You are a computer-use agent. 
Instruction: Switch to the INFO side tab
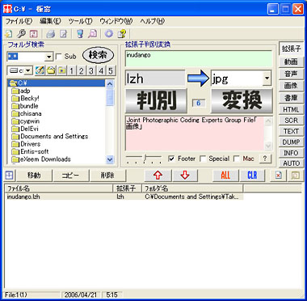tap(291, 153)
